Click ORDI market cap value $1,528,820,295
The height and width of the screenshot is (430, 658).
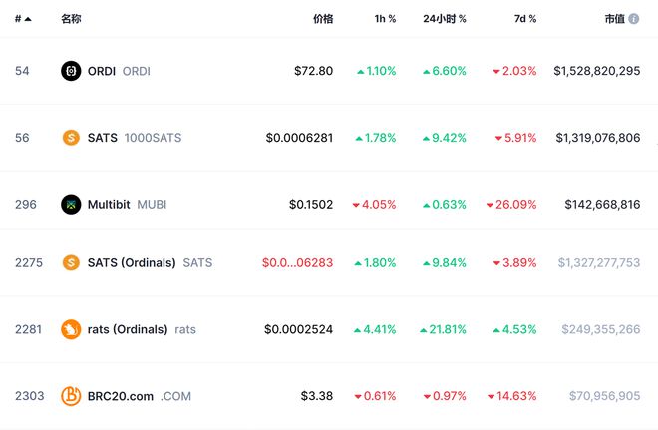596,71
